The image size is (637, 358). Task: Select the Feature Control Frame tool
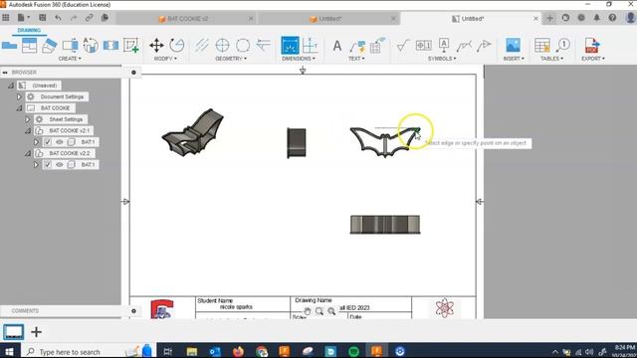point(423,45)
